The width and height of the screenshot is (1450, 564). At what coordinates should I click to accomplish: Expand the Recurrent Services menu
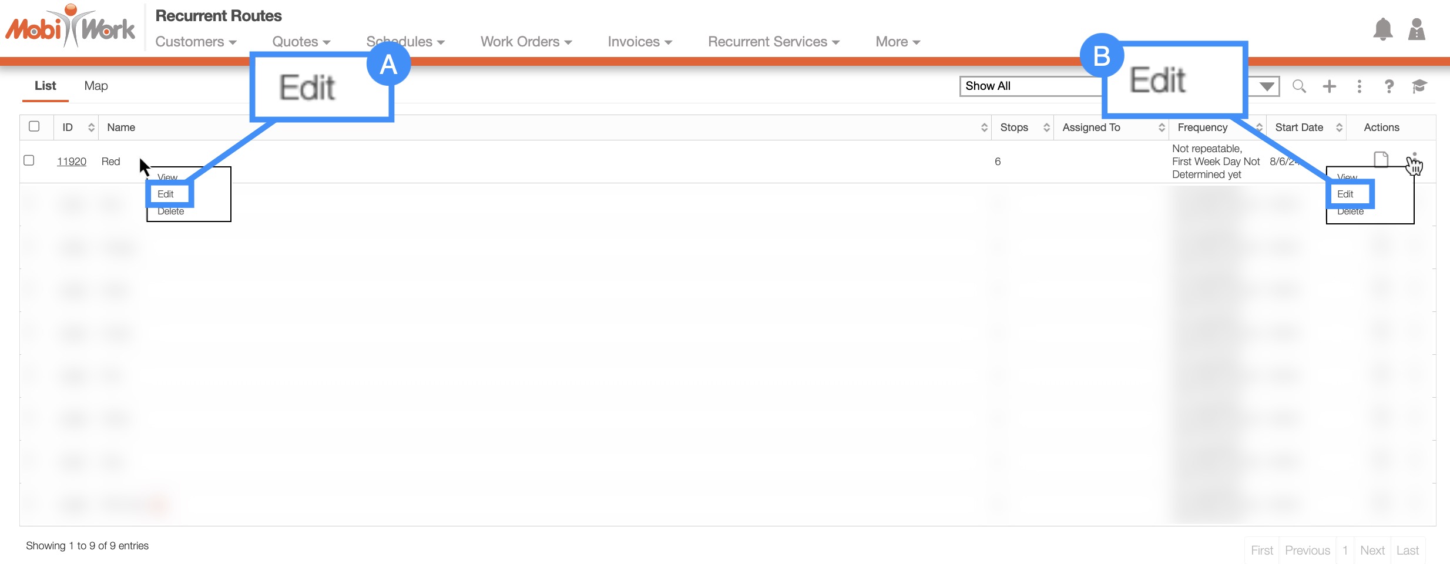click(x=773, y=42)
